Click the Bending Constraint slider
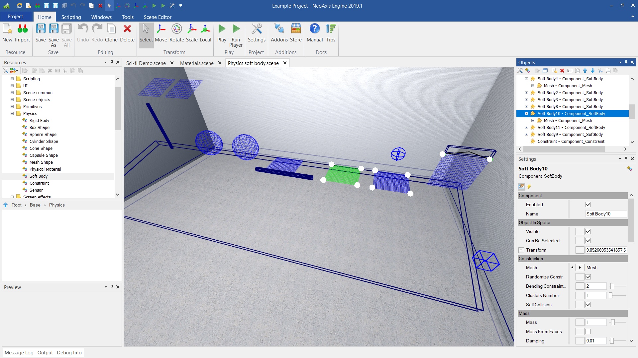Screen dimensions: 638x358 [x=612, y=286]
